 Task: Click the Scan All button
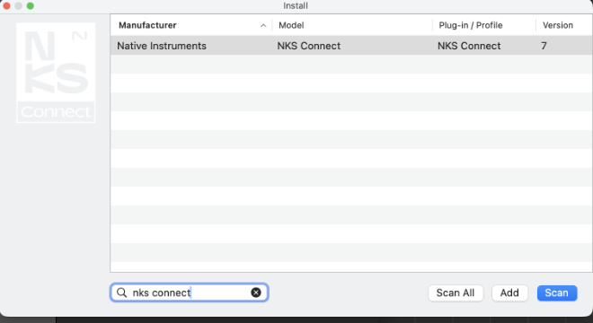tap(456, 292)
